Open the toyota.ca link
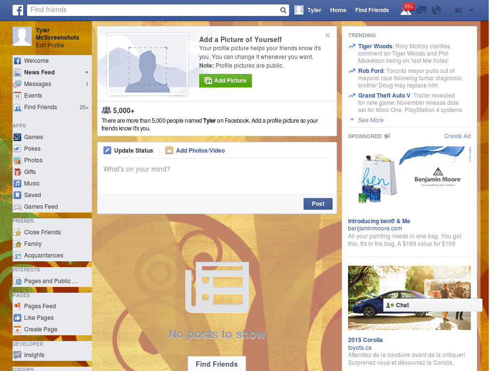The height and width of the screenshot is (371, 495). (x=360, y=348)
